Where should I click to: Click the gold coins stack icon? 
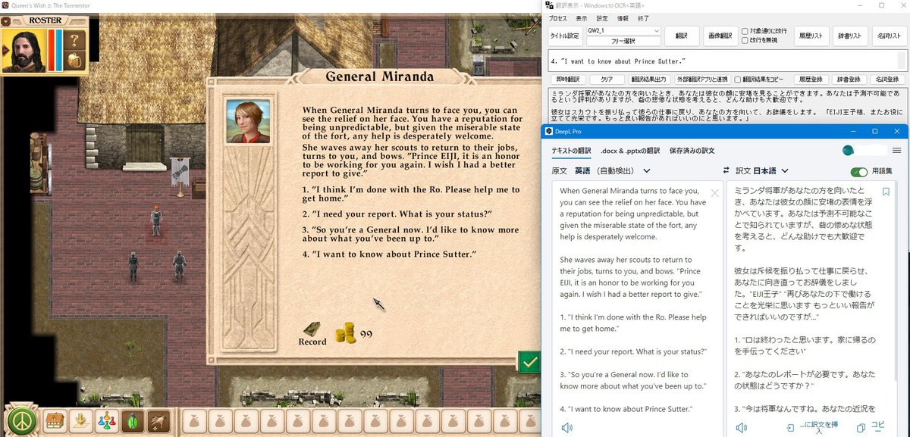[345, 333]
